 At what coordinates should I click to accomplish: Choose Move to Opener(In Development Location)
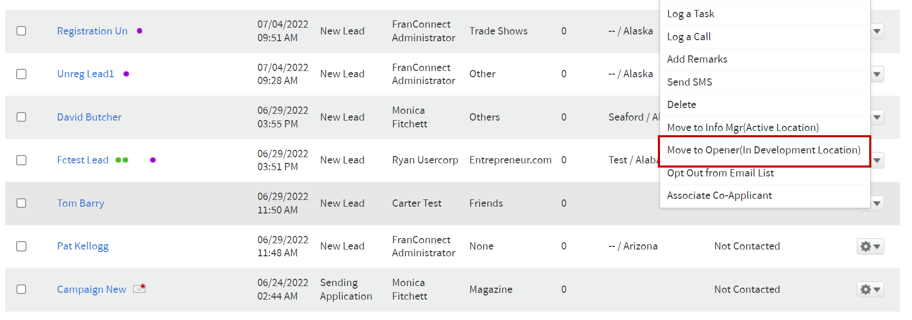tap(764, 150)
